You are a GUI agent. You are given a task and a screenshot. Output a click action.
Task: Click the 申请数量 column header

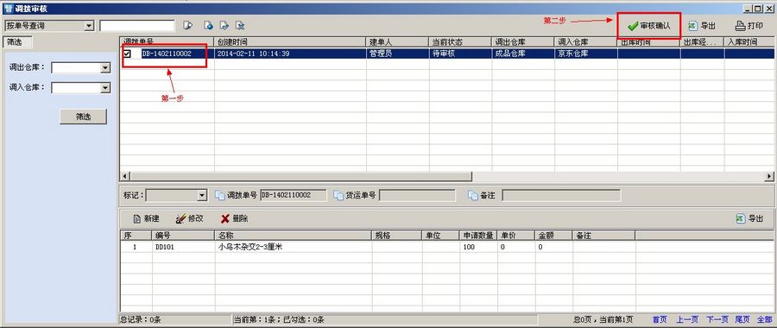point(478,236)
